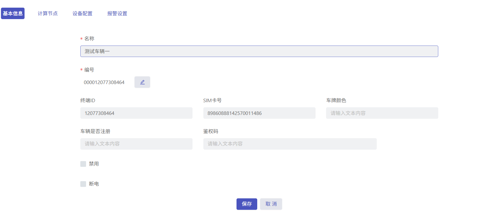Click the 车辆是否注册 input field
Image resolution: width=488 pixels, height=220 pixels.
tap(136, 144)
